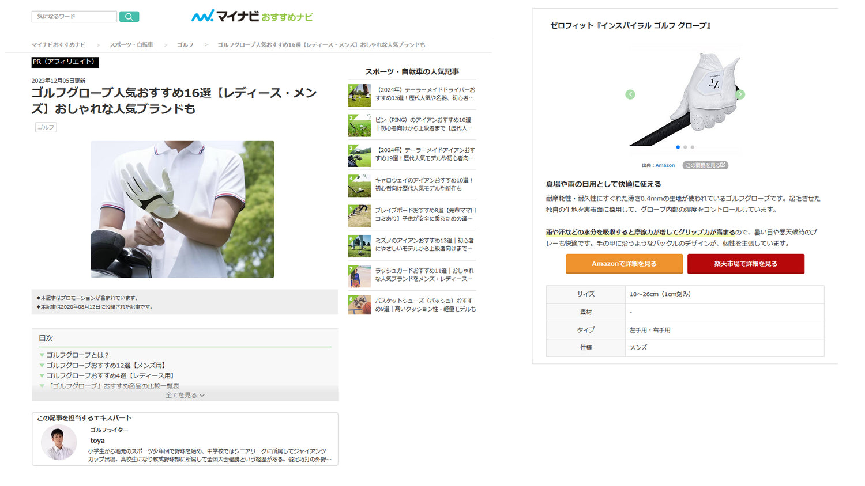Screen dimensions: 865x486
Task: Click the この商品を見る external link badge
Action: pos(705,165)
